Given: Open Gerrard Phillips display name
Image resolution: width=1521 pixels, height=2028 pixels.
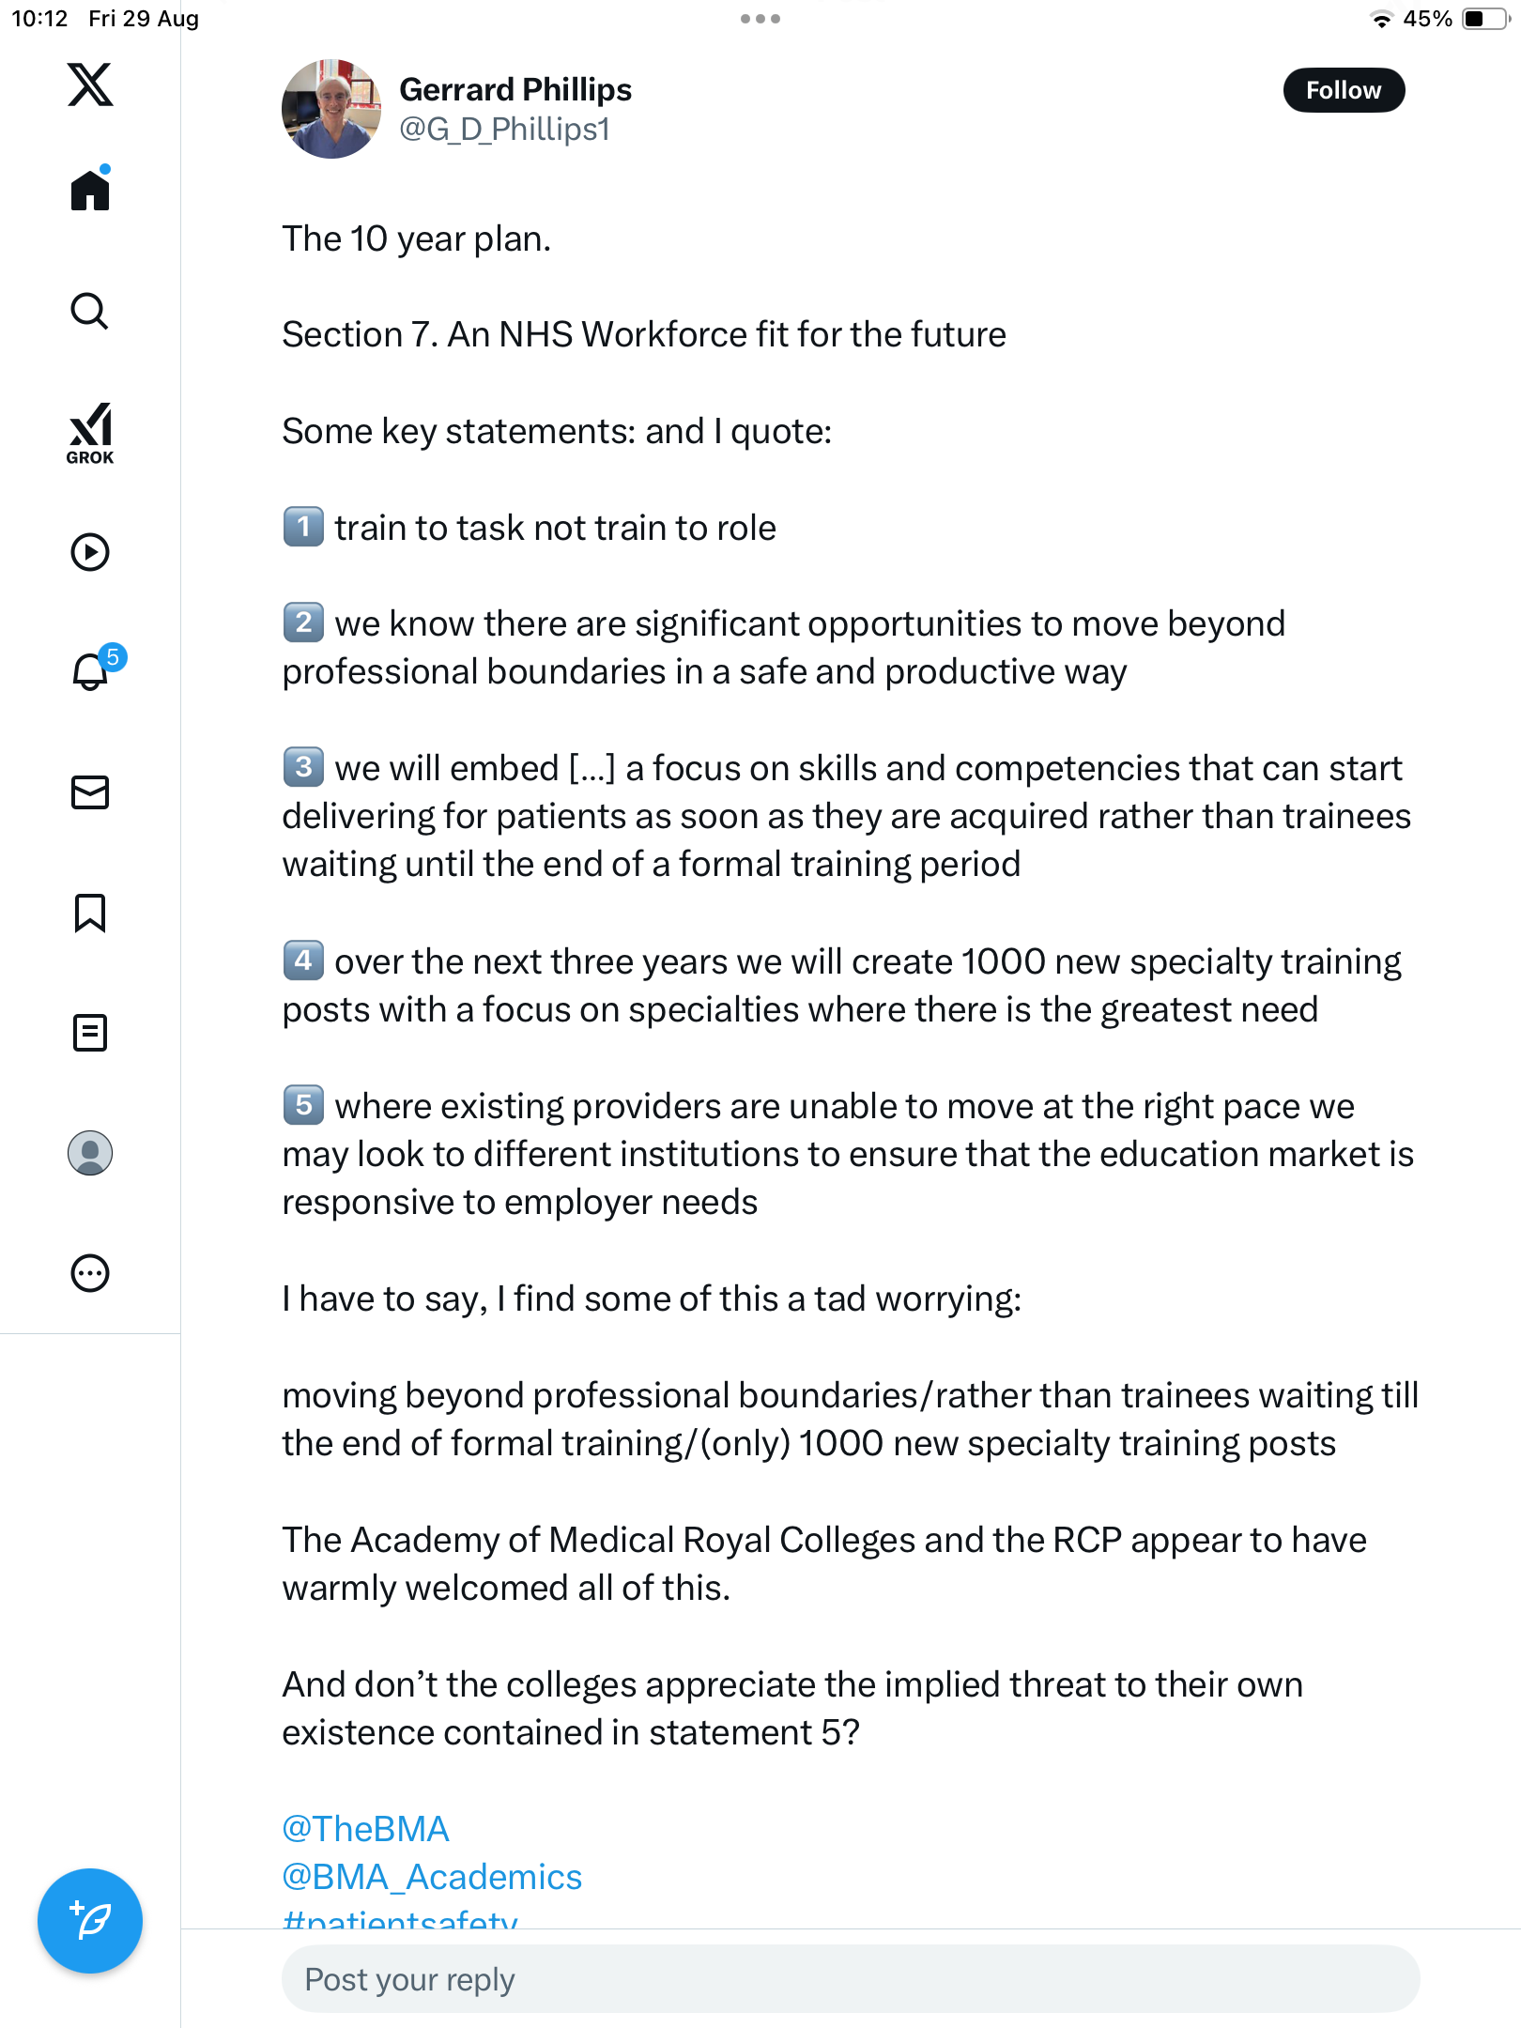Looking at the screenshot, I should tap(515, 90).
